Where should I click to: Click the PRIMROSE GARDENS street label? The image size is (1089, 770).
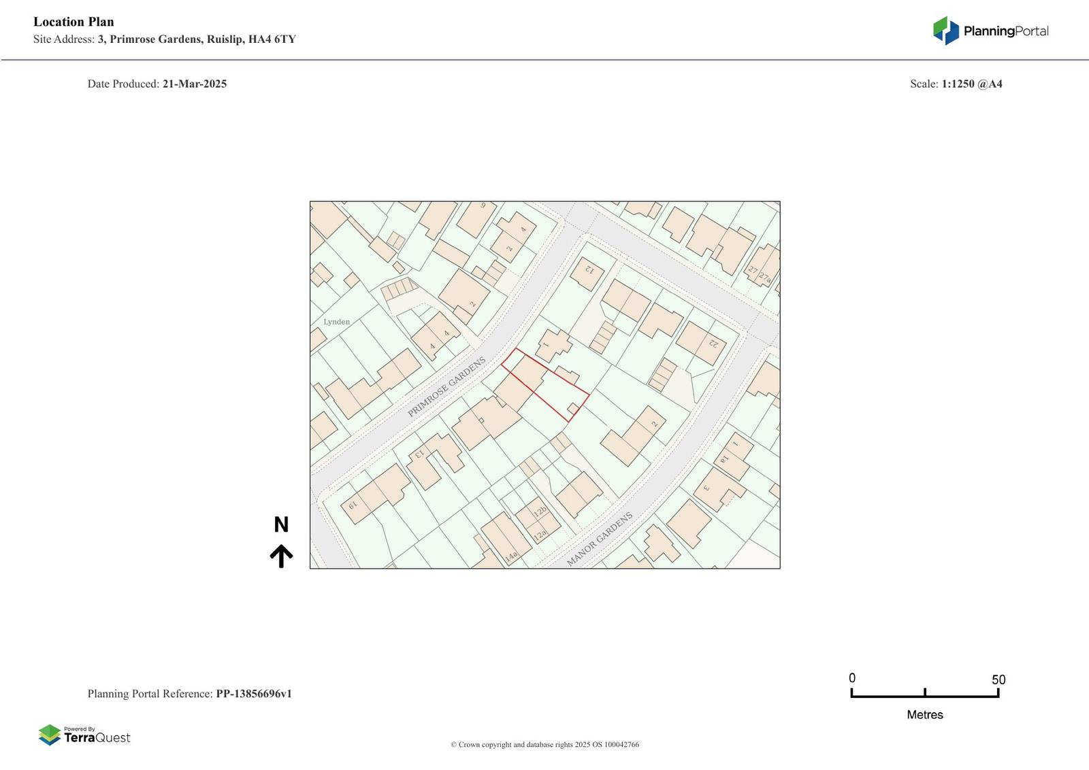point(446,387)
